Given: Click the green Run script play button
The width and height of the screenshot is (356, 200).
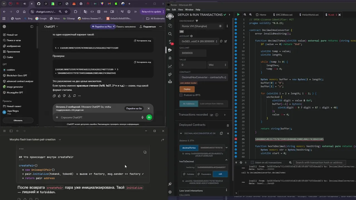Looking at the screenshot, I should tap(238, 14).
